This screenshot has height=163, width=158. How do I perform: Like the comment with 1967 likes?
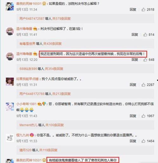143,116
